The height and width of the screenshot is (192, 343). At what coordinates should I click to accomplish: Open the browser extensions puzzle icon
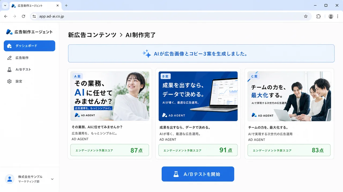tap(318, 16)
